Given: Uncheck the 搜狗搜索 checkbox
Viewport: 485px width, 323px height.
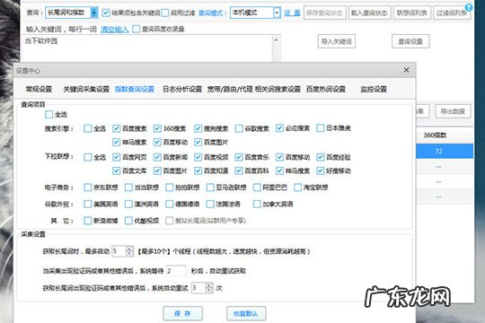Looking at the screenshot, I should [198, 128].
